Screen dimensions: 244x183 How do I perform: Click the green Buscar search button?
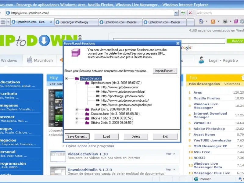click(x=235, y=41)
